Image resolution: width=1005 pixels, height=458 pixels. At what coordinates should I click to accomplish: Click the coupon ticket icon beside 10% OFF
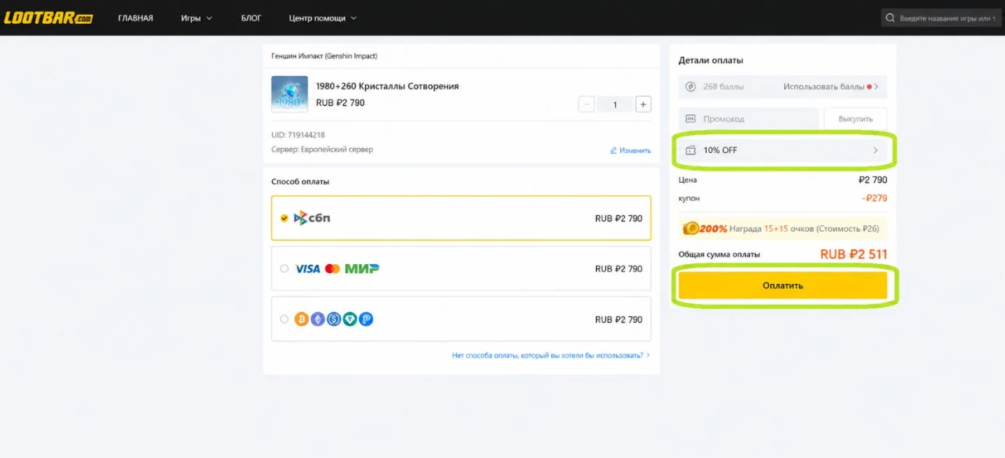[691, 150]
